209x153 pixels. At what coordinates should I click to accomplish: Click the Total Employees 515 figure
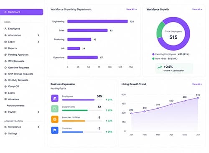tap(173, 37)
